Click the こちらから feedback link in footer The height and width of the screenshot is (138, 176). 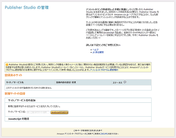[x=104, y=134]
